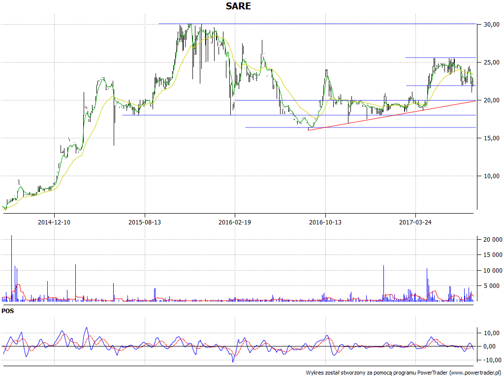Click the 2016-02-19 date label
The height and width of the screenshot is (378, 504).
(x=235, y=222)
